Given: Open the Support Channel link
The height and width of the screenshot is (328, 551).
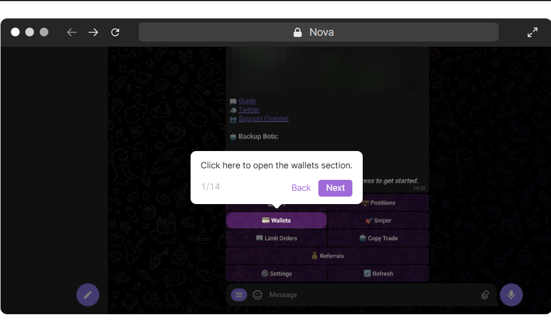Looking at the screenshot, I should point(263,119).
